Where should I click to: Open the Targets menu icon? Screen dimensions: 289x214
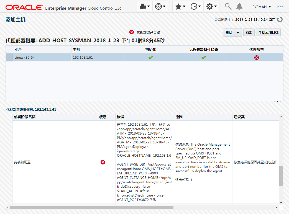[160, 6]
